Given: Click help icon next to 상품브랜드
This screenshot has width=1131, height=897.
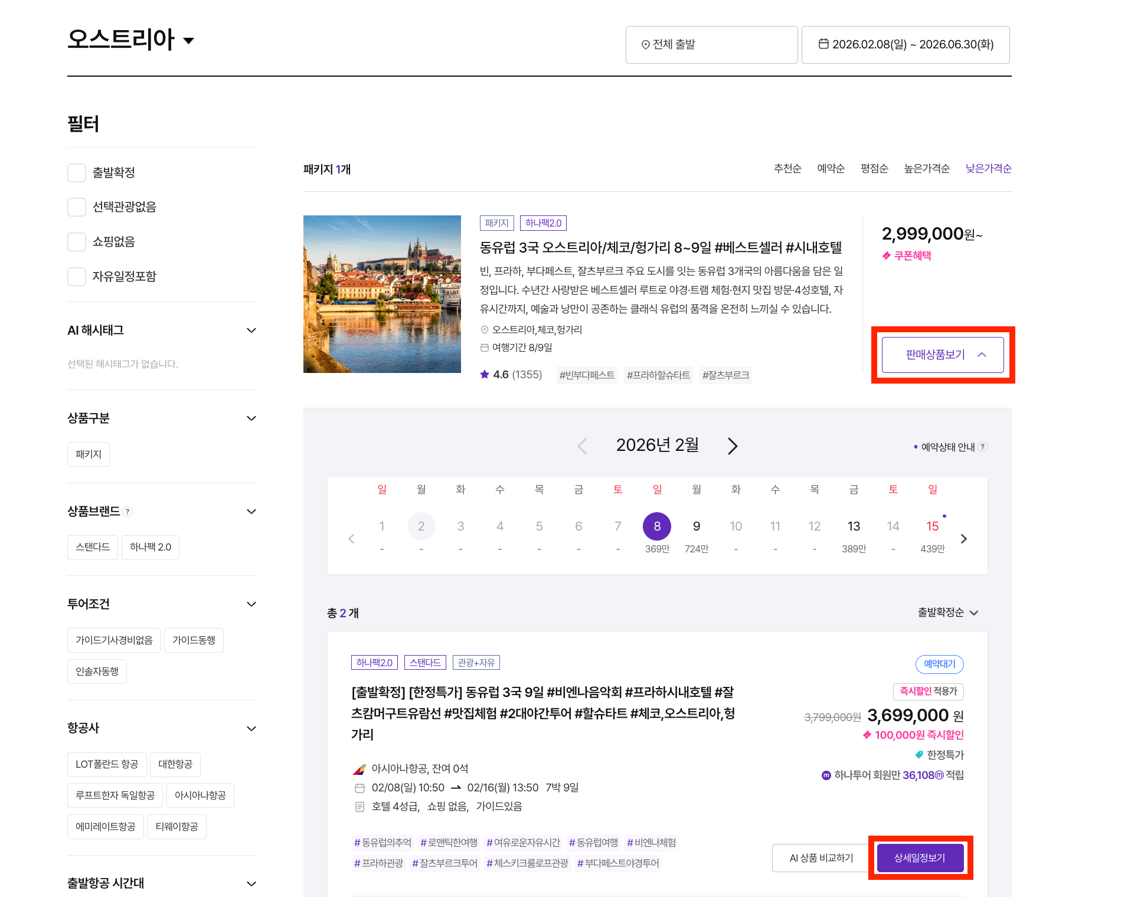Looking at the screenshot, I should 128,512.
